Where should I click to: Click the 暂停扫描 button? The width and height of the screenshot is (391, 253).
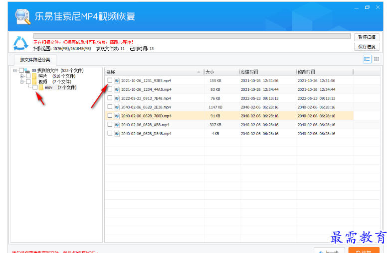pos(367,37)
